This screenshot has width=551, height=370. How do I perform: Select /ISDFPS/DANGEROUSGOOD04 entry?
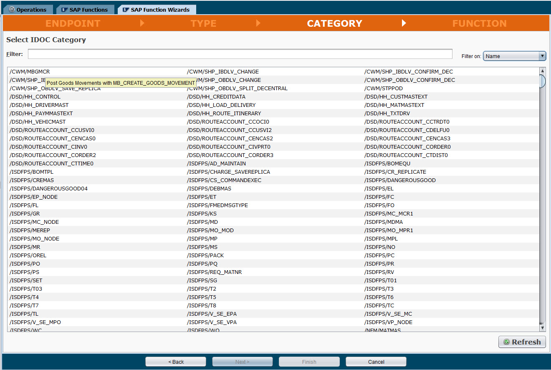[48, 189]
